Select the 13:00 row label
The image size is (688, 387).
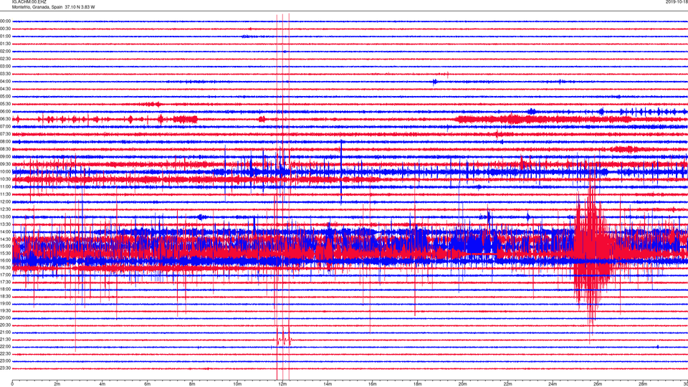(6, 217)
